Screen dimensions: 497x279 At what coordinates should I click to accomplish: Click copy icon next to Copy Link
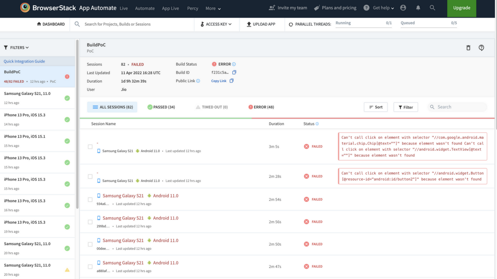pos(231,81)
